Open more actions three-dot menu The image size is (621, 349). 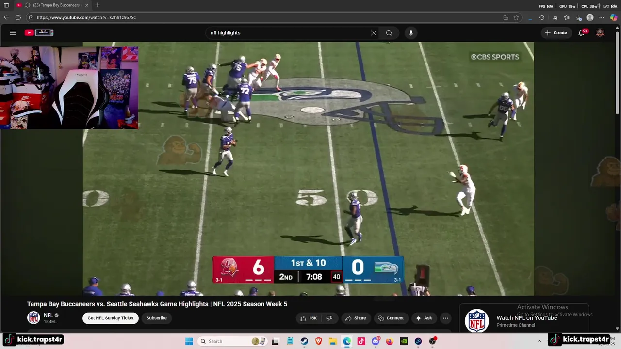coord(445,318)
